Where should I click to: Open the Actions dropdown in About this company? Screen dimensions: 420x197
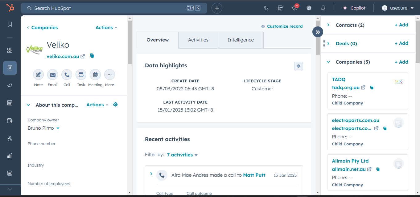tap(97, 105)
